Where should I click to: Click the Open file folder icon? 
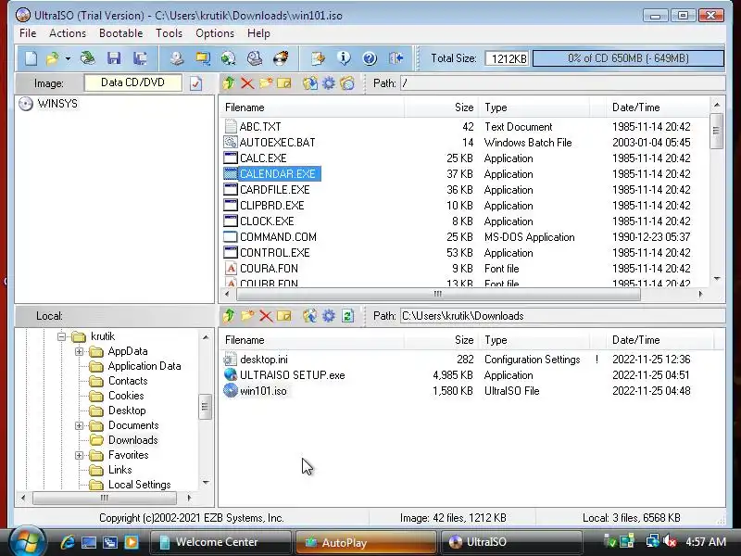[x=52, y=58]
